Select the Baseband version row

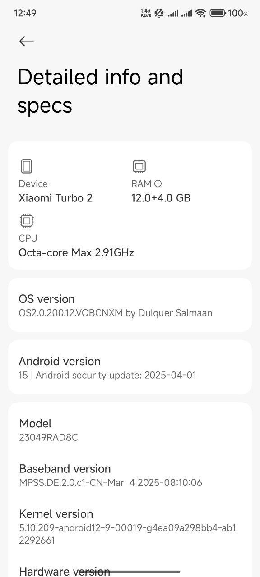pos(130,475)
